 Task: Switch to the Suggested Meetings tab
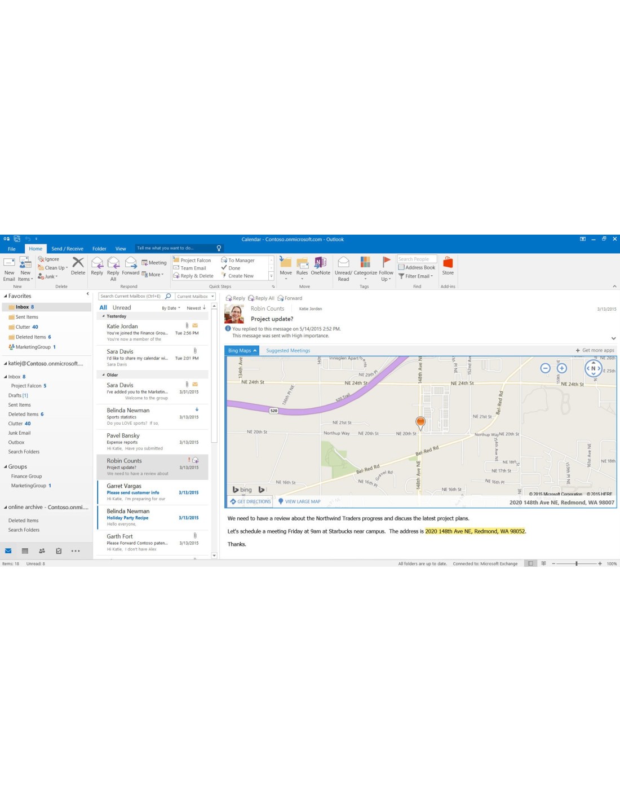(x=288, y=351)
